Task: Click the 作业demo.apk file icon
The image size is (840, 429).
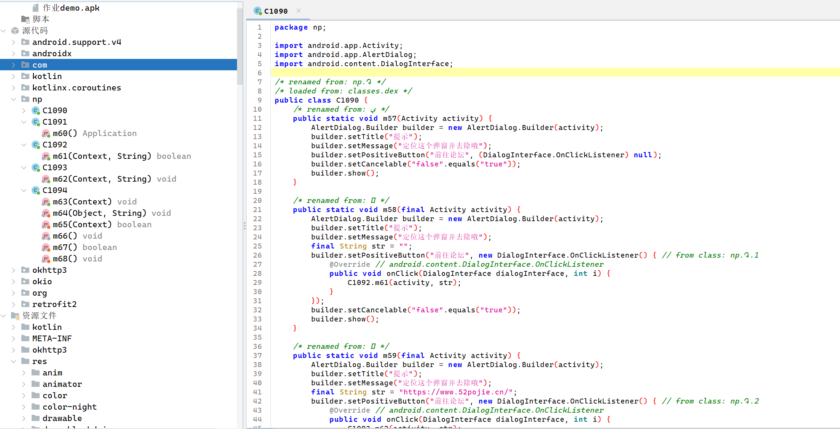Action: coord(36,8)
